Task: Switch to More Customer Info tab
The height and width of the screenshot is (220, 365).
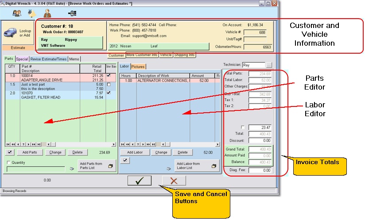Action: (142, 55)
